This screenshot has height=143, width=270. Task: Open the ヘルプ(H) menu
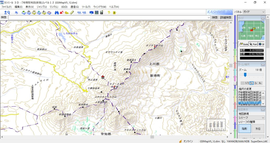click(x=114, y=7)
